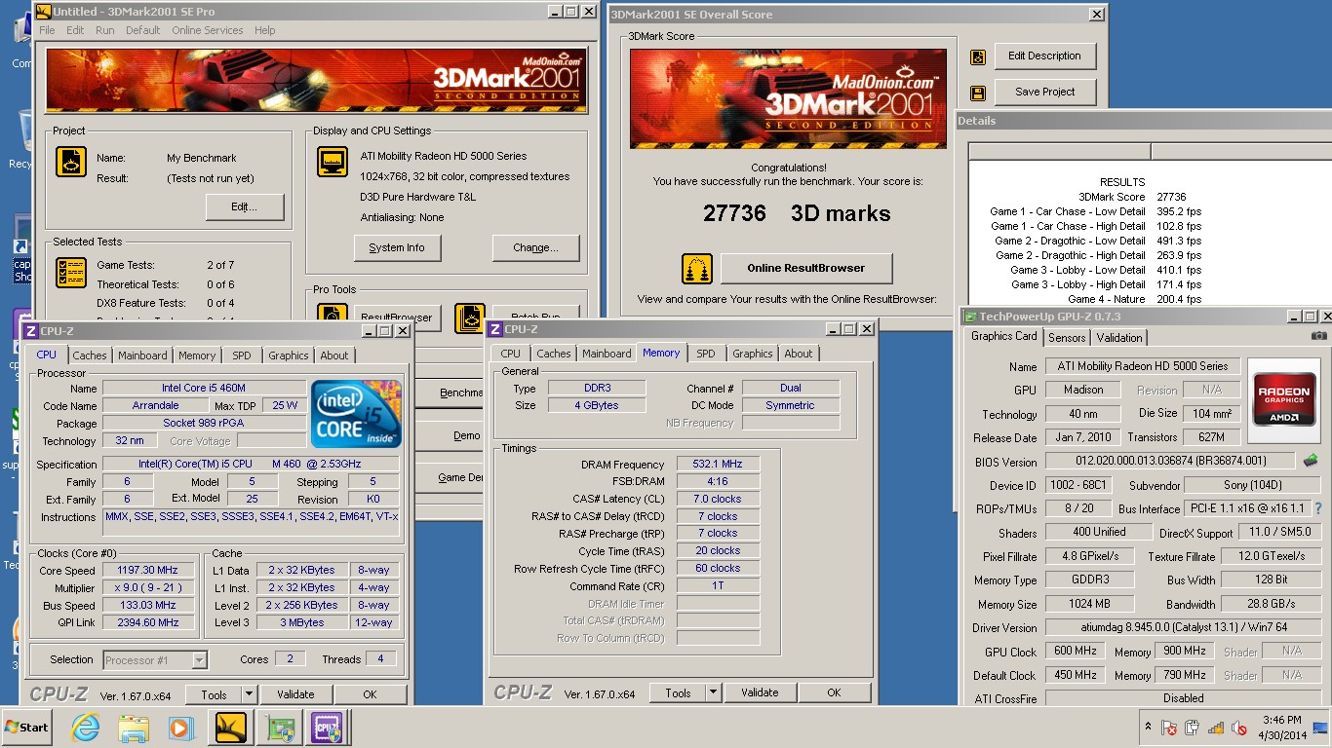Switch to Mainboard tab in left CPU-Z window

coord(142,355)
